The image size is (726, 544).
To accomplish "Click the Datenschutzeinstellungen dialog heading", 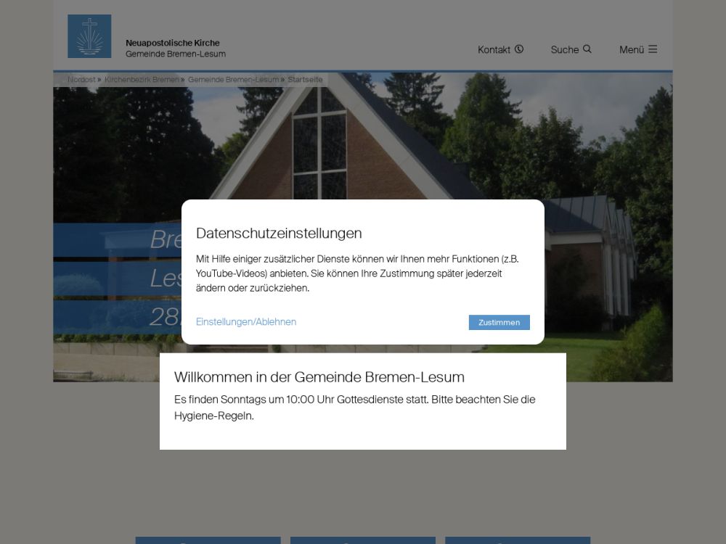I will tap(279, 233).
